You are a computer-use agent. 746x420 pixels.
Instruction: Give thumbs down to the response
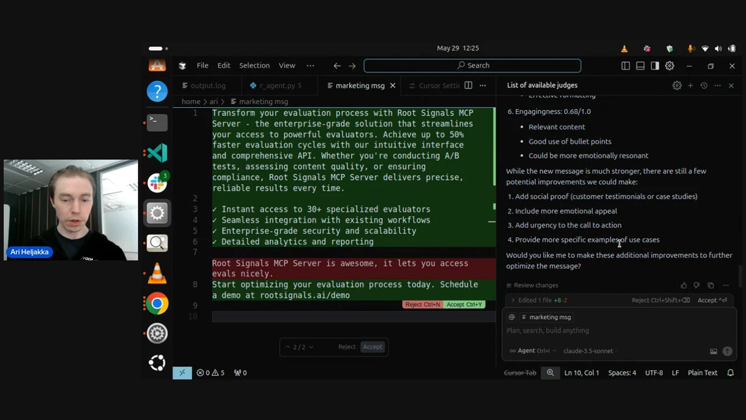(x=696, y=285)
